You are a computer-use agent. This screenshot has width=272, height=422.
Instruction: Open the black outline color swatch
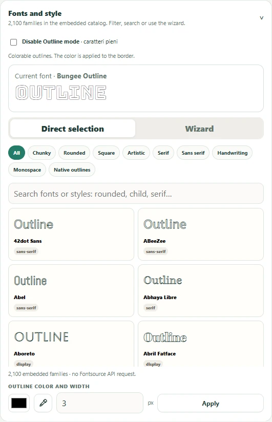click(x=19, y=403)
